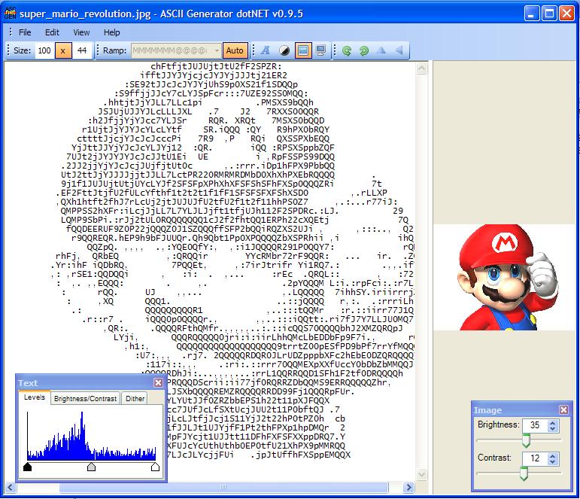The height and width of the screenshot is (499, 580).
Task: Open the File menu
Action: coord(25,32)
